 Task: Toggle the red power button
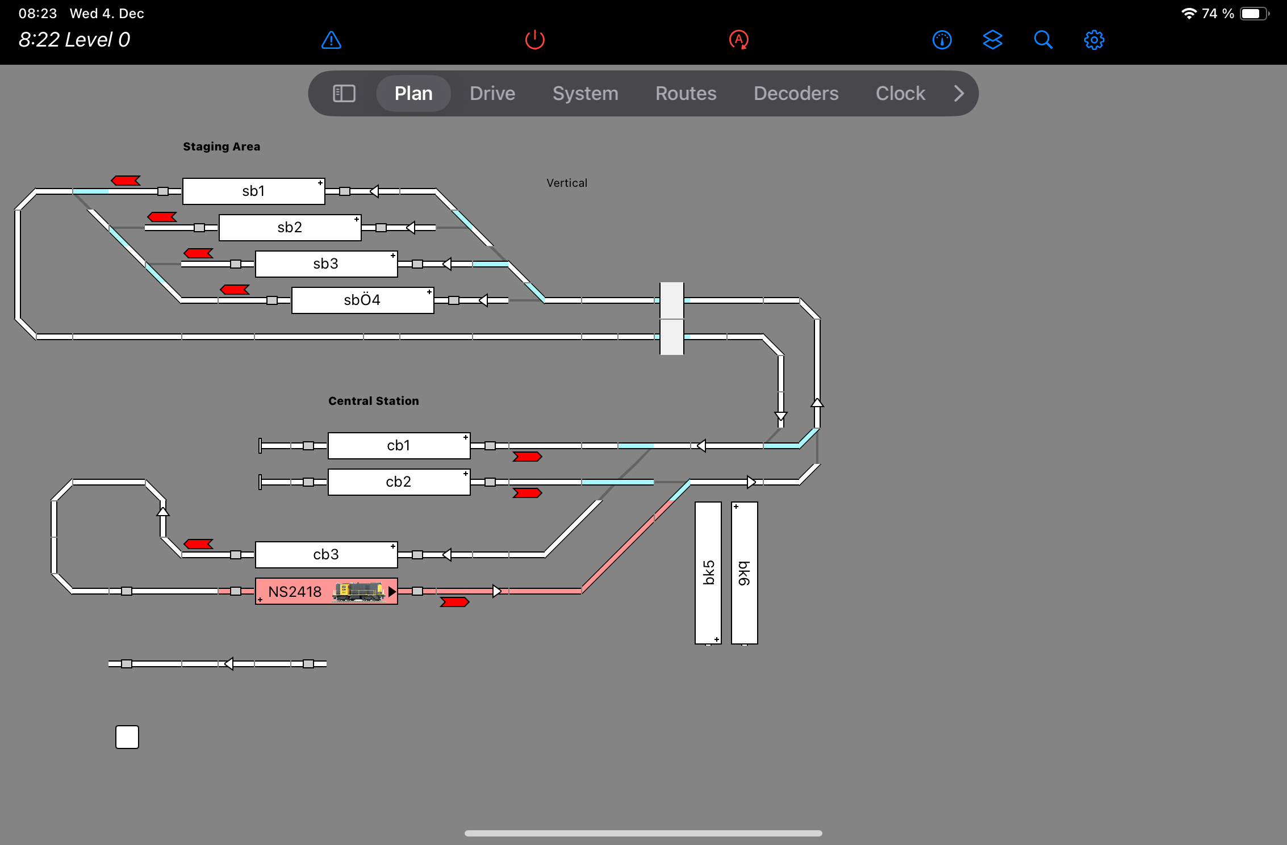[534, 40]
